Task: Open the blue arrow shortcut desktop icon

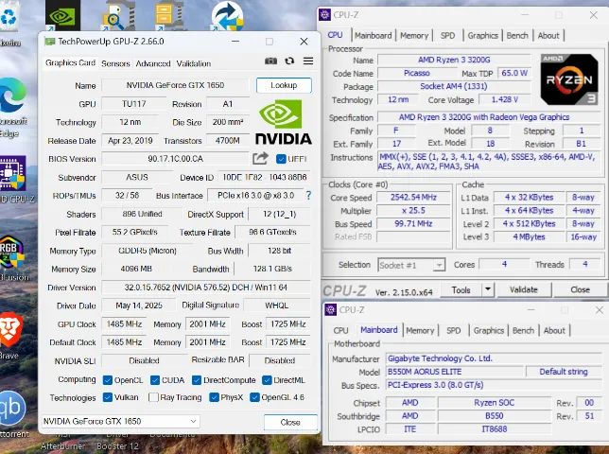Action: (x=227, y=15)
